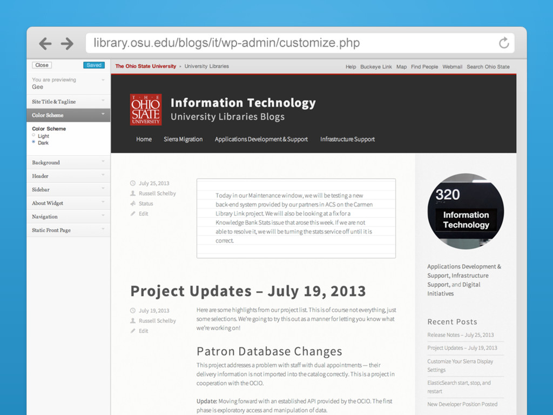The height and width of the screenshot is (415, 553).
Task: Open Sierra Migration menu item
Action: tap(183, 139)
